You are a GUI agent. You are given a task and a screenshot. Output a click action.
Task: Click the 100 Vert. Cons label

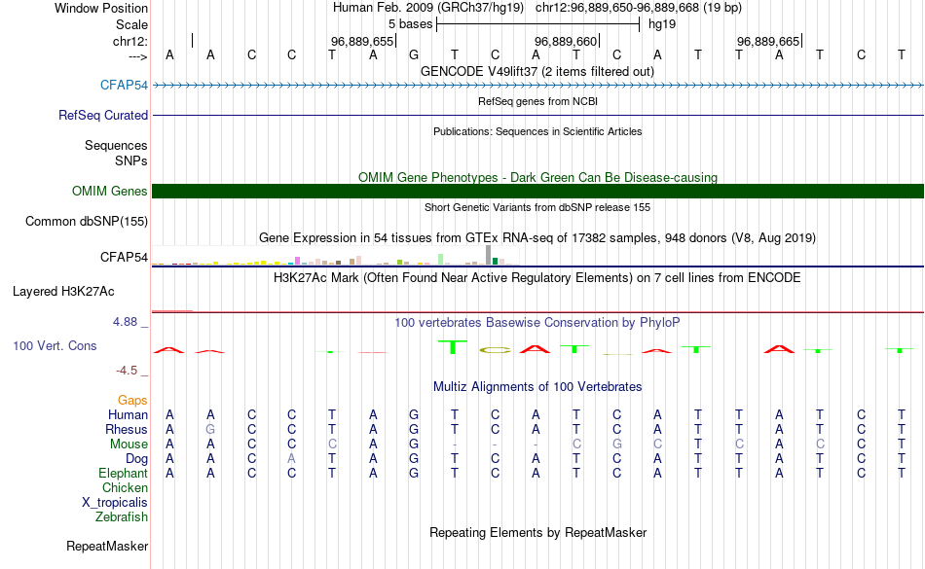(x=55, y=345)
